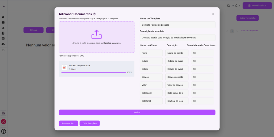This screenshot has width=274, height=137.
Task: Select the pen signature icon in sidebar
Action: coord(3,28)
